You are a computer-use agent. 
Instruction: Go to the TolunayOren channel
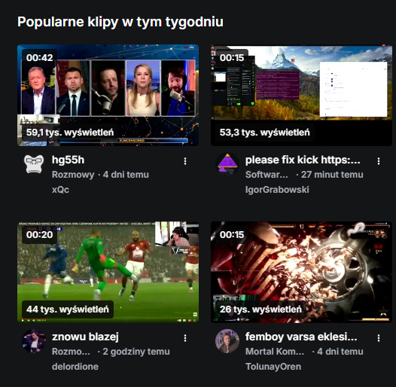273,366
